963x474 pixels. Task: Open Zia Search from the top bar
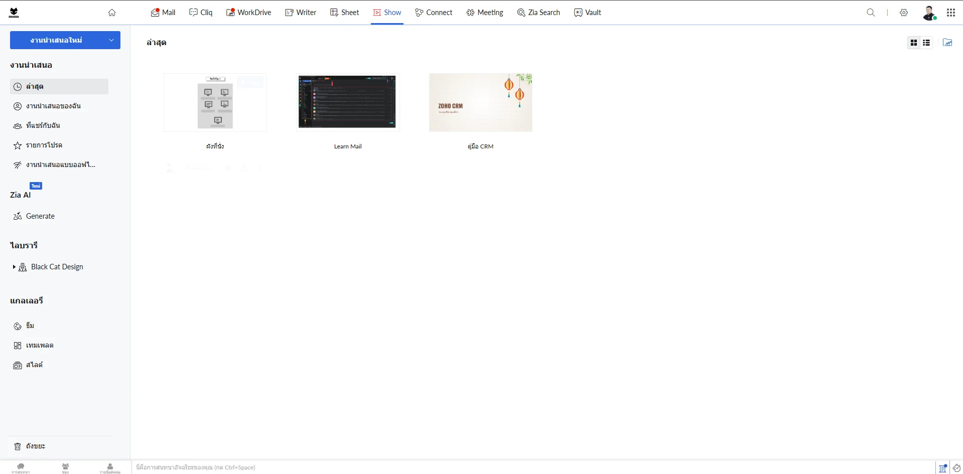[538, 13]
